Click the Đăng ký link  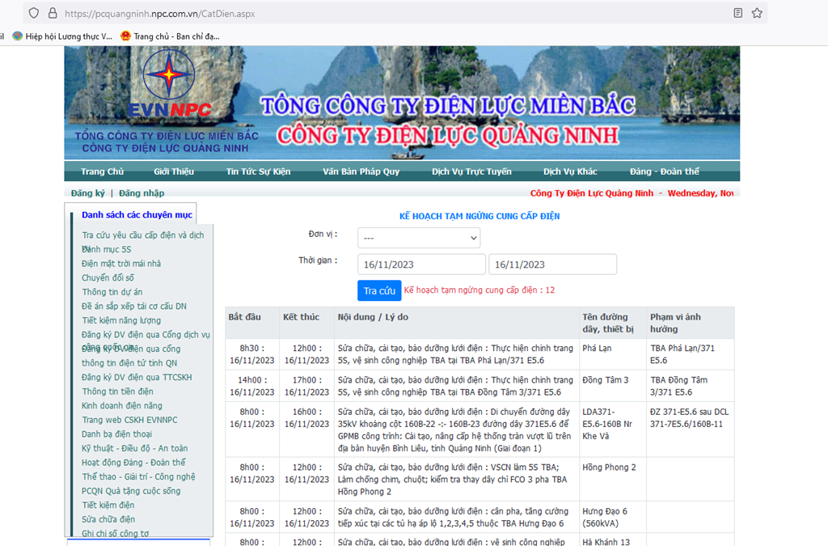pyautogui.click(x=87, y=193)
